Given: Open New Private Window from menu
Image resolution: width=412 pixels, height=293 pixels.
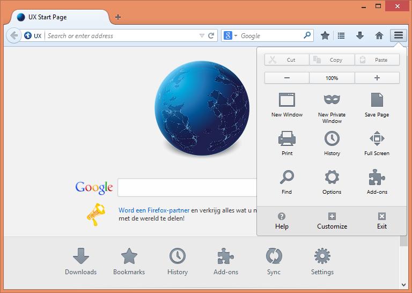Looking at the screenshot, I should click(x=332, y=107).
